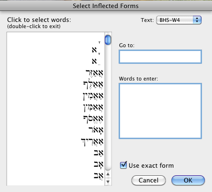The width and height of the screenshot is (212, 192).
Task: Click the Cancel button
Action: tap(149, 180)
